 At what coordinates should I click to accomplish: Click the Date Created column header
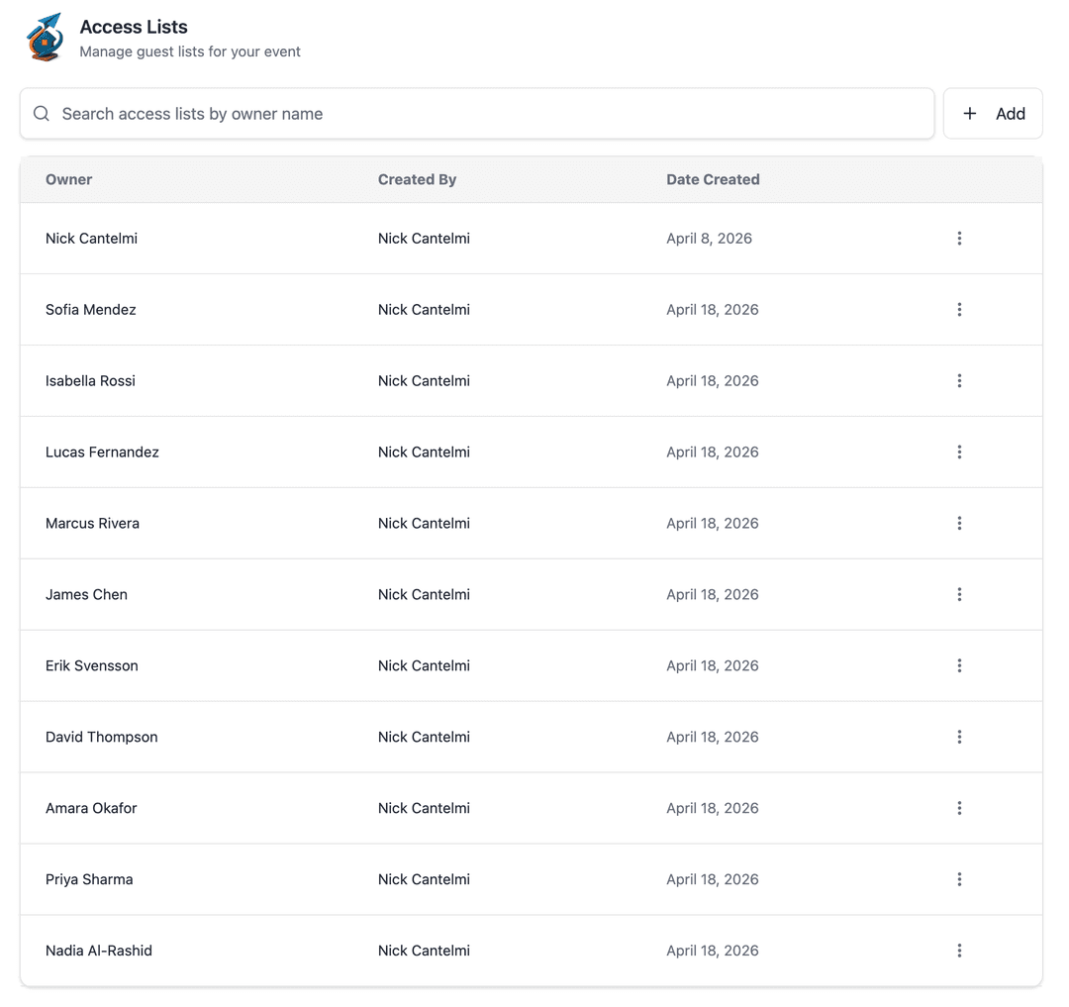point(713,179)
